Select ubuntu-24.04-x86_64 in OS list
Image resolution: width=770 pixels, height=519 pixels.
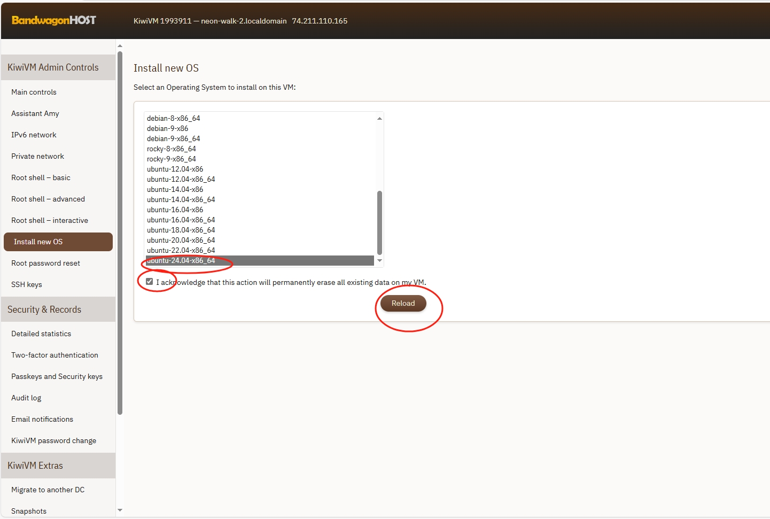pyautogui.click(x=260, y=260)
